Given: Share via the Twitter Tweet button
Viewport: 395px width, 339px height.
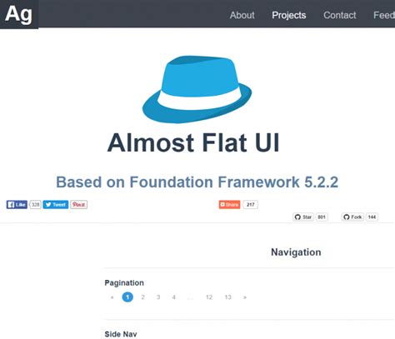Looking at the screenshot, I should pyautogui.click(x=56, y=205).
